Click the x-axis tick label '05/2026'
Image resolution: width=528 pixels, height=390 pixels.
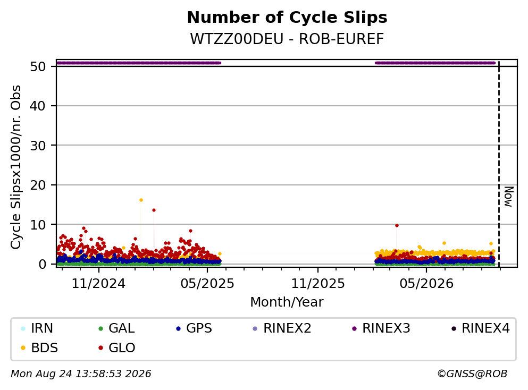coord(426,284)
